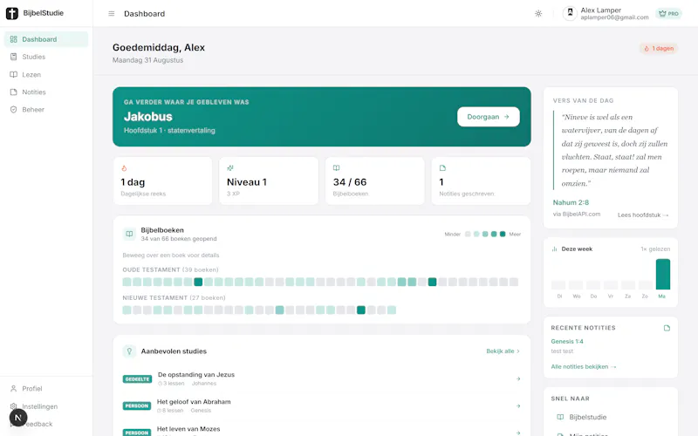Open Bekijk alle studies link
The height and width of the screenshot is (436, 698).
point(503,351)
